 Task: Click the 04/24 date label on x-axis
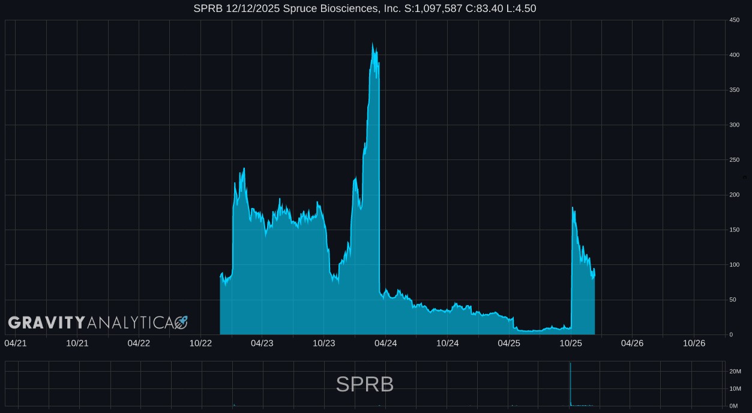coord(385,343)
